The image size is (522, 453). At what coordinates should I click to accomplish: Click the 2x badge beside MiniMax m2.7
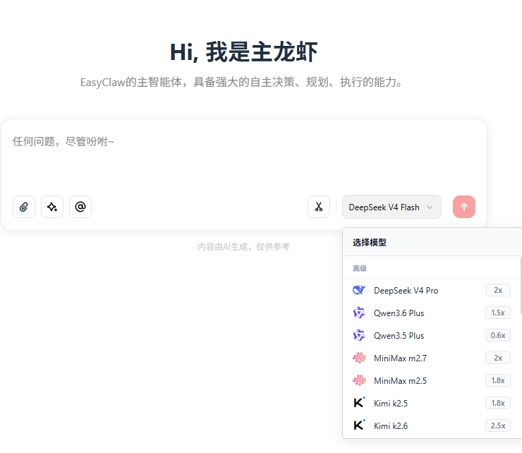tap(498, 358)
